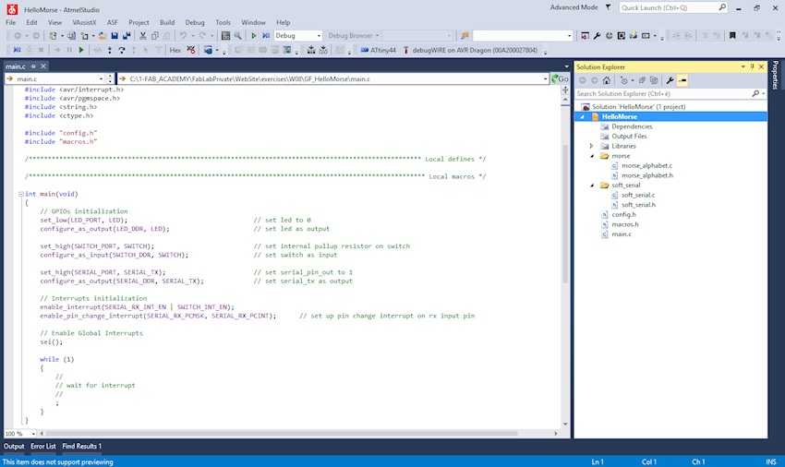Viewport: 785px width, 467px height.
Task: Select macros.h in Solution Explorer
Action: coord(625,224)
